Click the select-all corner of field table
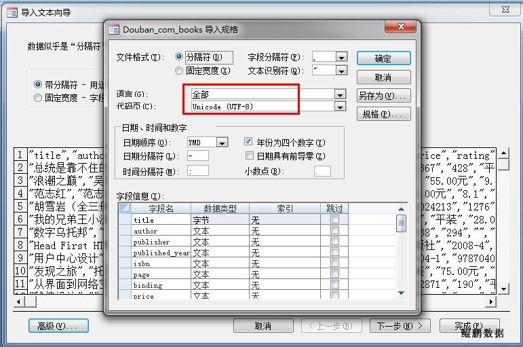The height and width of the screenshot is (347, 523). (x=124, y=208)
